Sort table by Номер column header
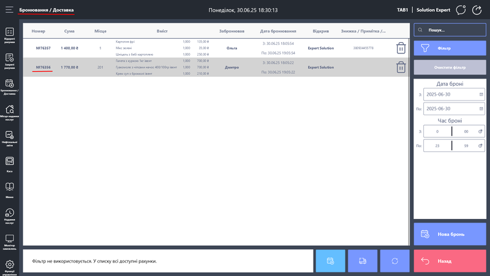Viewport: 490px width, 276px height. (x=39, y=31)
